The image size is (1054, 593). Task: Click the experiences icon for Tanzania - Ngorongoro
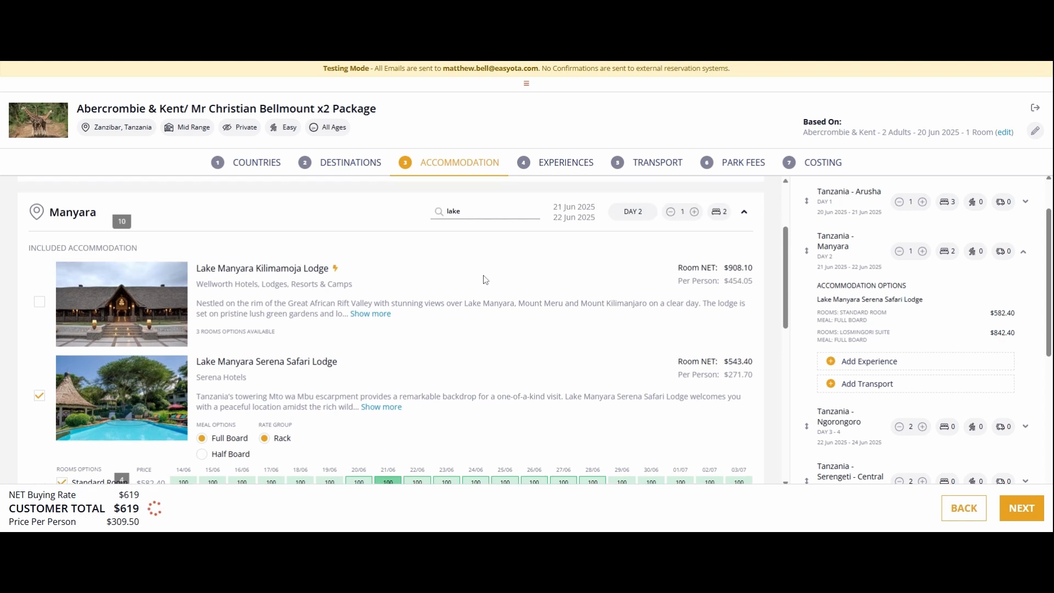tap(972, 427)
